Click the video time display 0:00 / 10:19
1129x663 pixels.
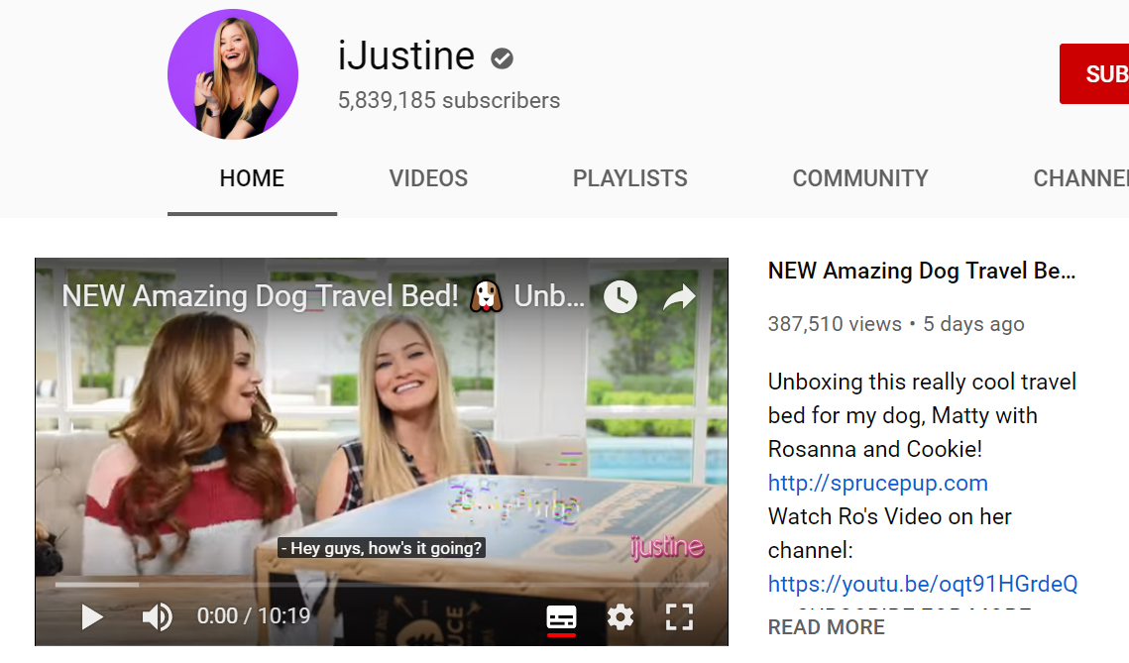[254, 617]
